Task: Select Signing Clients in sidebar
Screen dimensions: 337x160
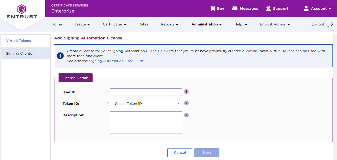Action: 19,53
